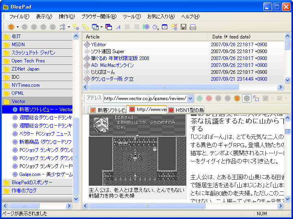Toggle the read marker diamond beside YEditor
This screenshot has height=219, width=293.
pos(87,45)
